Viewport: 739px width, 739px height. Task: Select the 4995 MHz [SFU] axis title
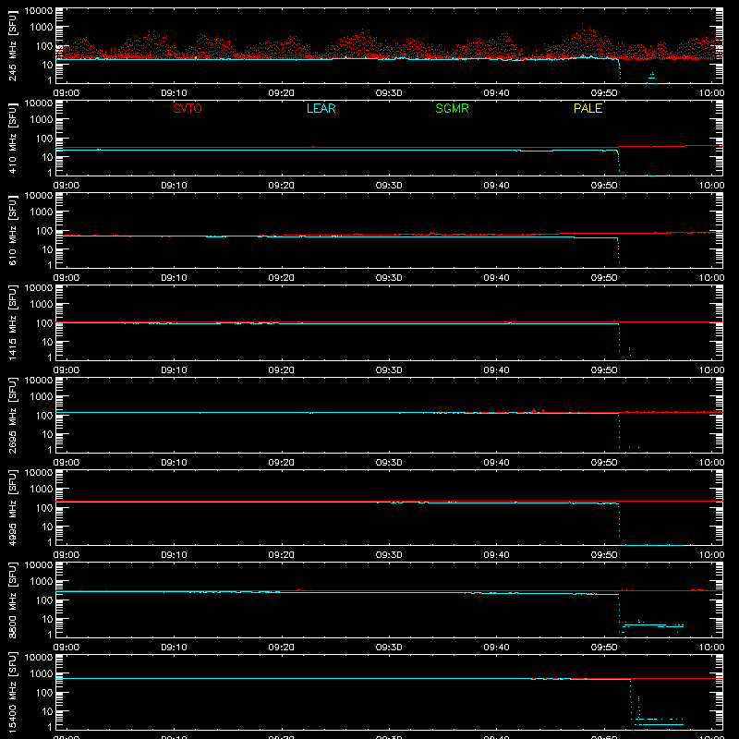pos(13,508)
